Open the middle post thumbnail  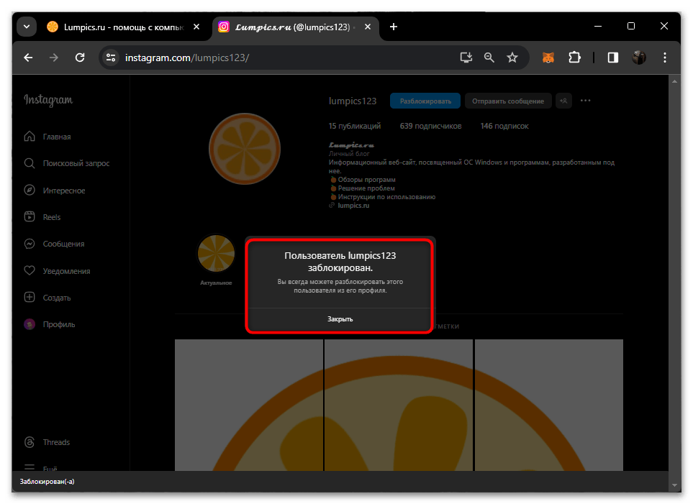399,405
